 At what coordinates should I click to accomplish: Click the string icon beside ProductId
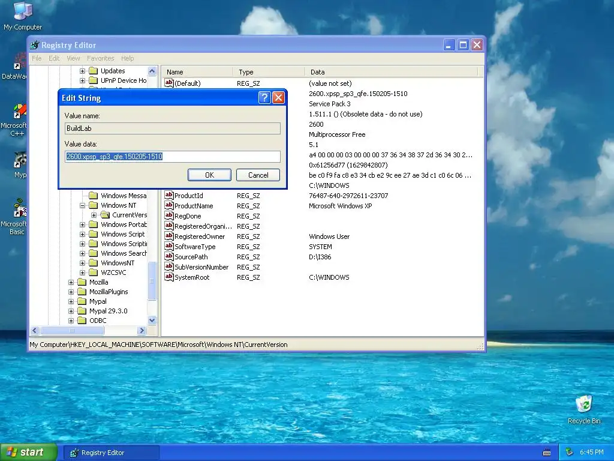coord(168,195)
